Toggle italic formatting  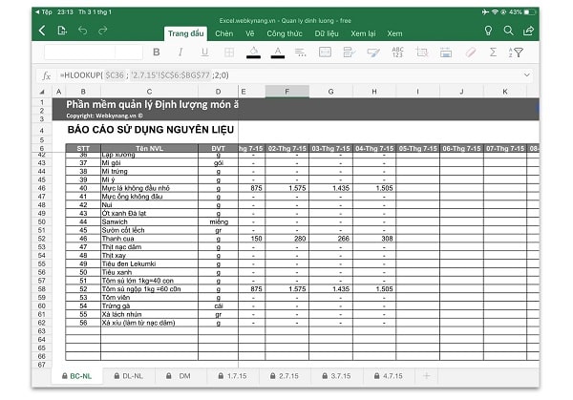pyautogui.click(x=180, y=53)
